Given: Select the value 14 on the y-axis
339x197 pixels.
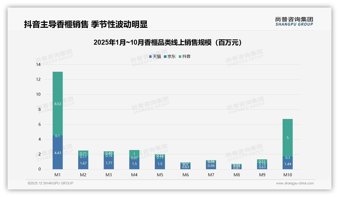Looking at the screenshot, I should tap(38, 64).
